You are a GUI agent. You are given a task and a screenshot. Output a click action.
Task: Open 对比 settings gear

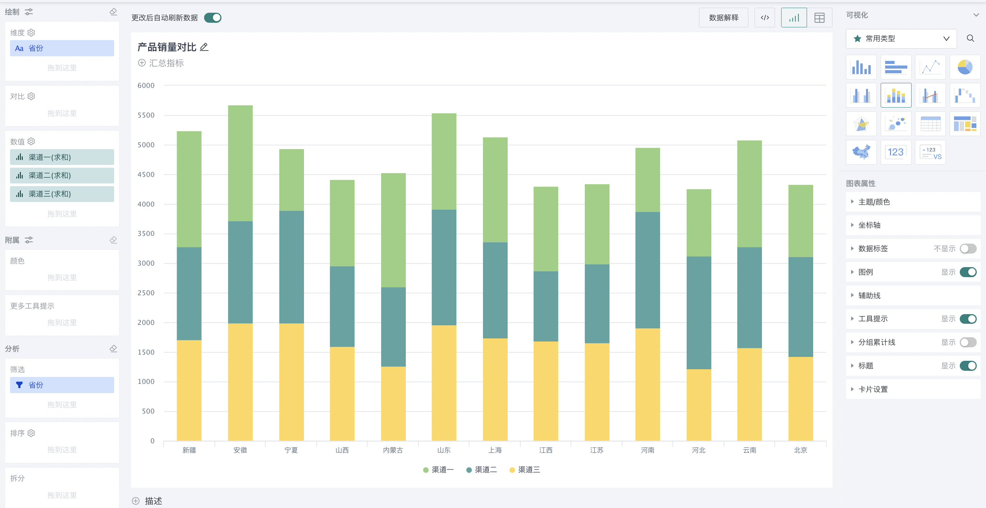[x=31, y=96]
